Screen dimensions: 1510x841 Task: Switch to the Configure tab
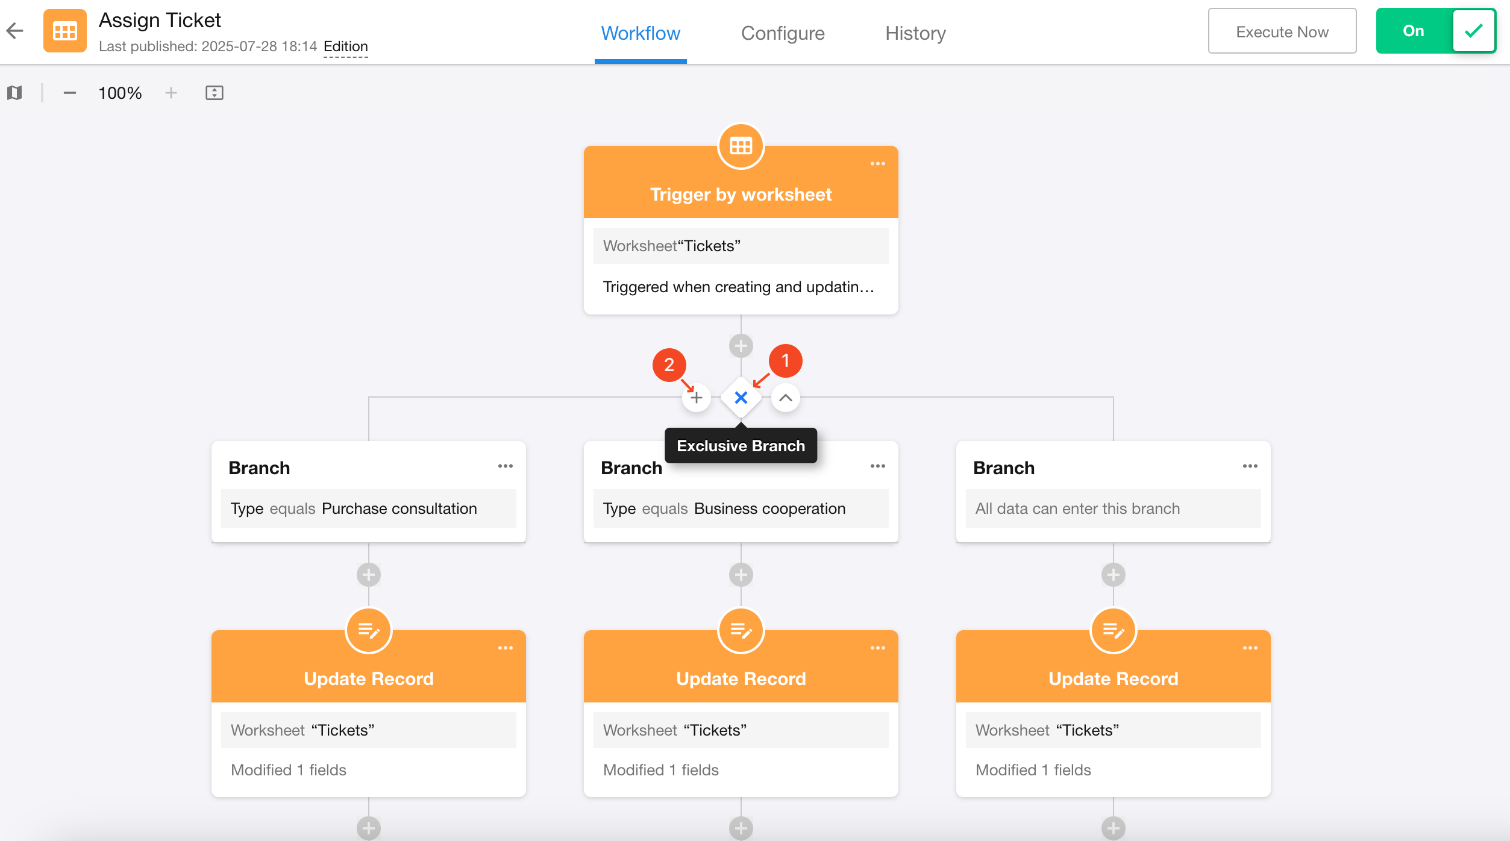[782, 33]
